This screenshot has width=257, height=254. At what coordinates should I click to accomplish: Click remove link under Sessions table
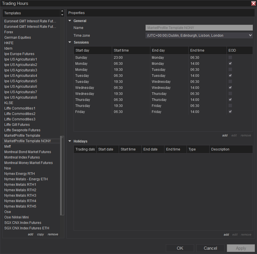point(246,135)
